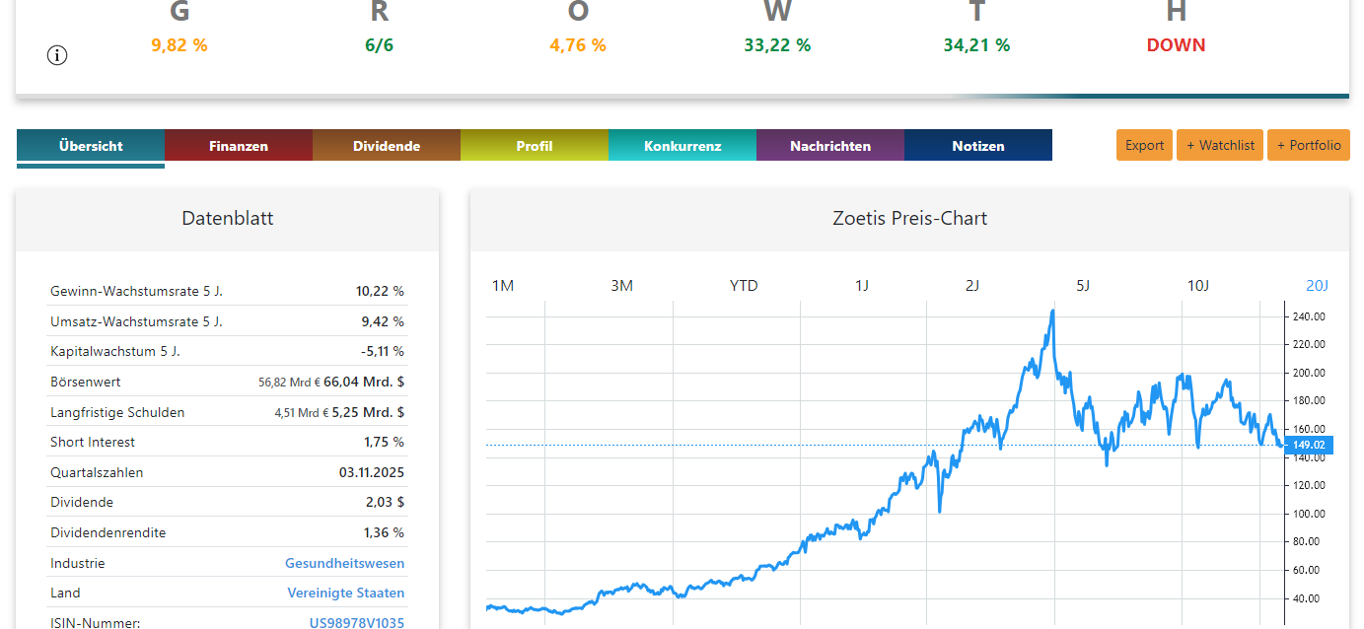Click the 240.00 price axis label
1364x629 pixels.
(x=1309, y=316)
